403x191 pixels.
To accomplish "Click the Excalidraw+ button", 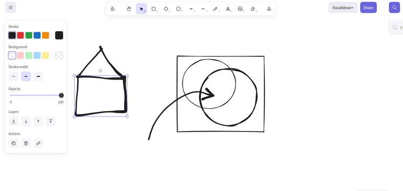I will click(x=343, y=7).
